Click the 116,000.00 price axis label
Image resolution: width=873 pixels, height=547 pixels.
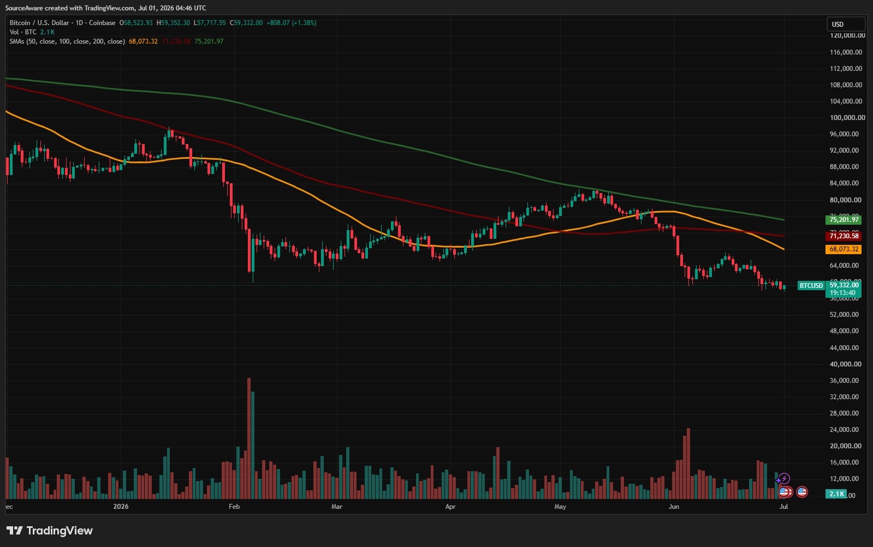846,52
